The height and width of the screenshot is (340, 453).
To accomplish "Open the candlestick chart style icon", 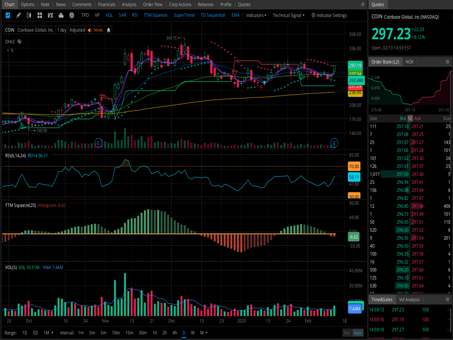I will click(29, 15).
